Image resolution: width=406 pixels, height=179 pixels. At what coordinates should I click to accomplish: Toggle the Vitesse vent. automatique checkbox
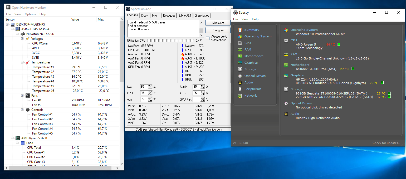click(208, 38)
